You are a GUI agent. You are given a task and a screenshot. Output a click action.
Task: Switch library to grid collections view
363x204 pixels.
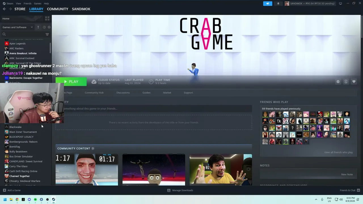[47, 18]
